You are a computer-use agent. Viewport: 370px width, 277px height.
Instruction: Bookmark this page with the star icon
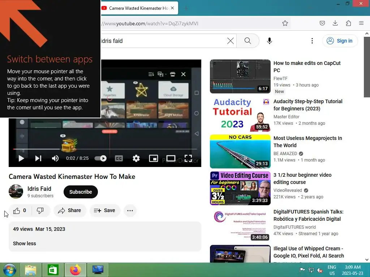pos(285,23)
